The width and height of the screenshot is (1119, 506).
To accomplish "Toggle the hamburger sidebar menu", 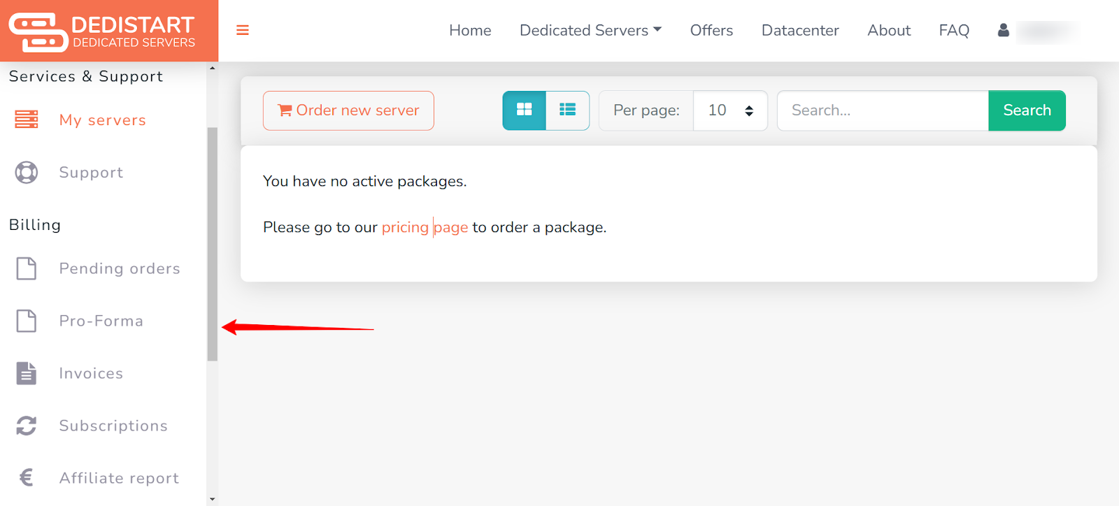I will coord(243,30).
